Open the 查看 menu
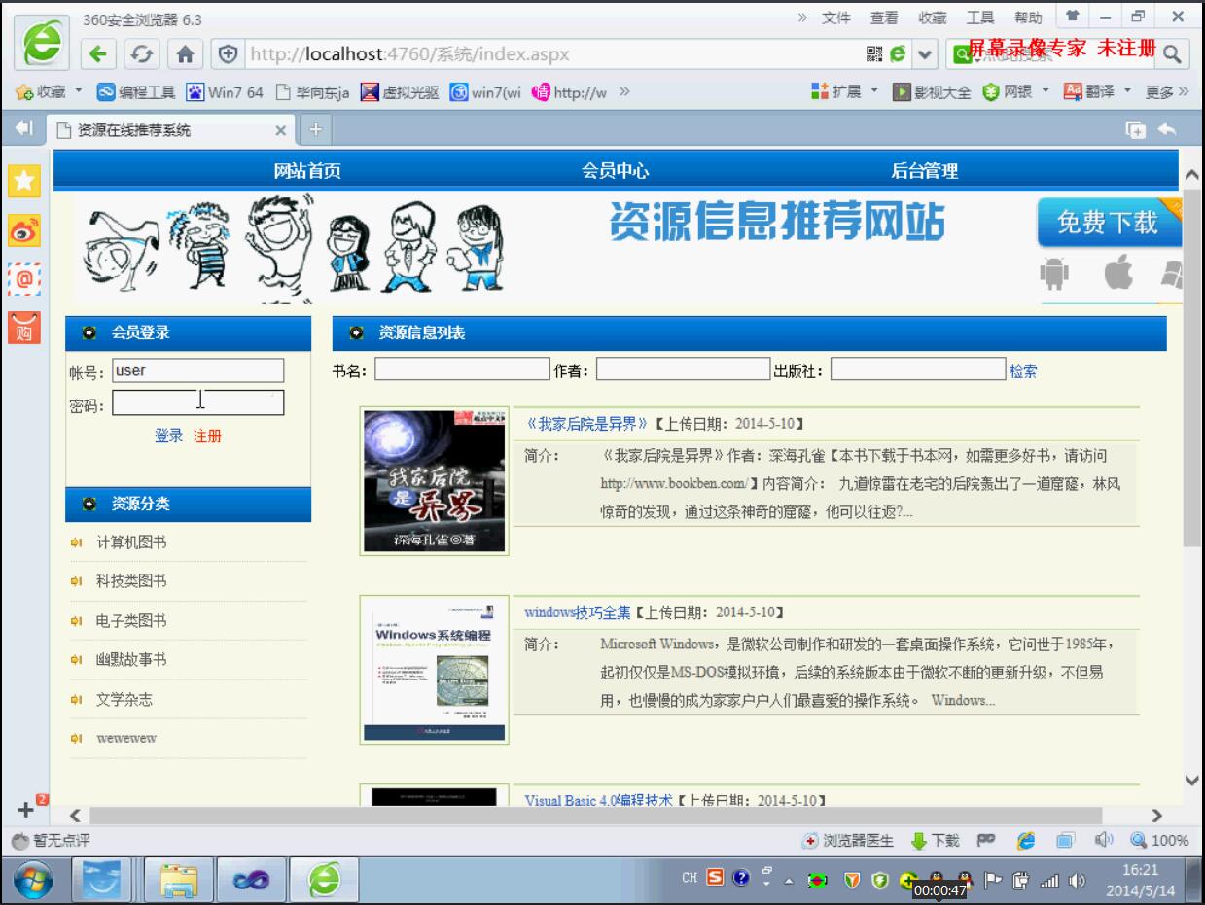The width and height of the screenshot is (1205, 905). point(884,17)
